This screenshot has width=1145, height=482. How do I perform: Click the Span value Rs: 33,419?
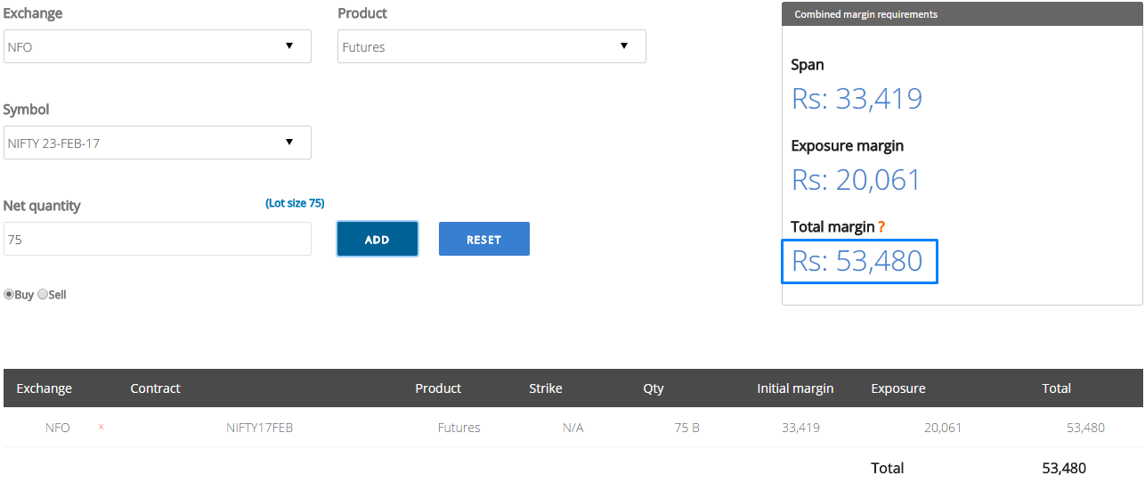tap(857, 99)
